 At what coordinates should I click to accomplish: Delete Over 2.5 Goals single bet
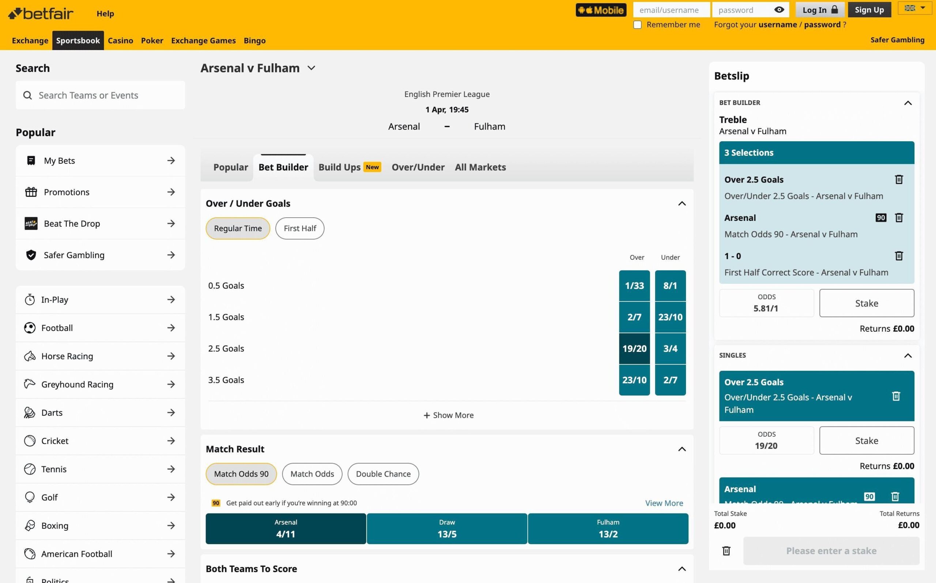click(x=896, y=396)
